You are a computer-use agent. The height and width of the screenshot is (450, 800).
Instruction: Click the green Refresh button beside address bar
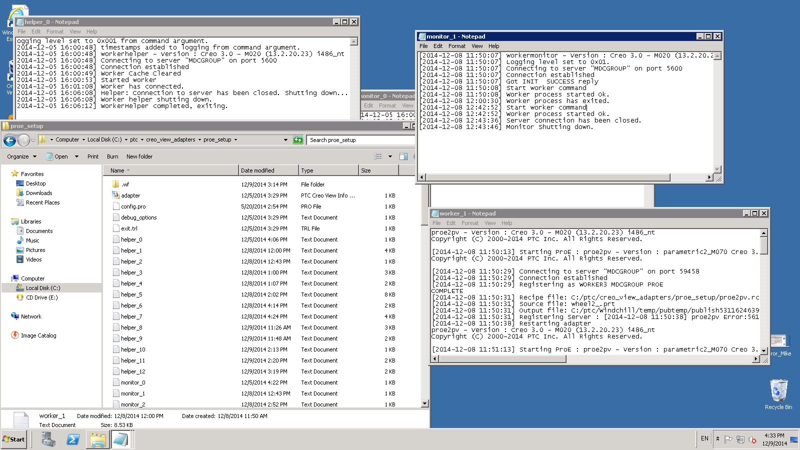pyautogui.click(x=298, y=140)
